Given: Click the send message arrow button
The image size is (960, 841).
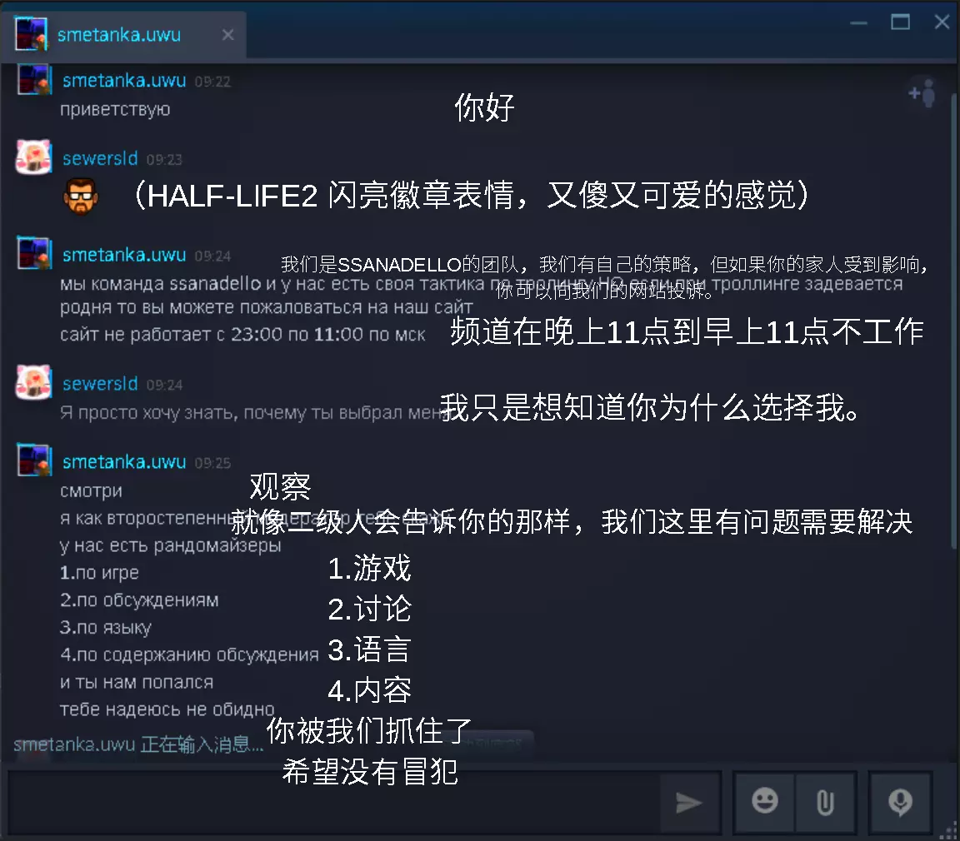Looking at the screenshot, I should point(689,803).
